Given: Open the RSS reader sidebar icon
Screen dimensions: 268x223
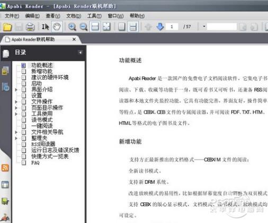Looking at the screenshot, I should [x=5, y=168].
